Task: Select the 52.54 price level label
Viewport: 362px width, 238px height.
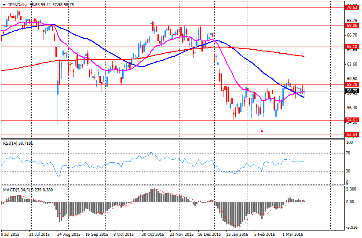Action: click(352, 134)
